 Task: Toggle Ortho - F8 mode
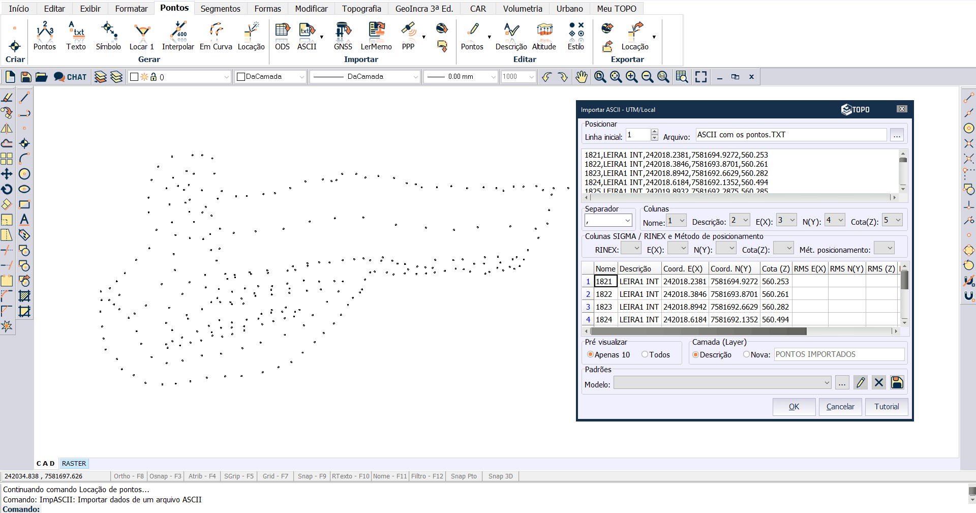[129, 476]
